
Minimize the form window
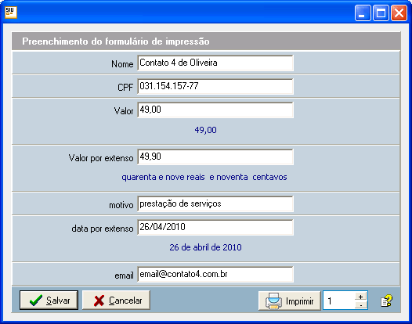[x=363, y=13]
